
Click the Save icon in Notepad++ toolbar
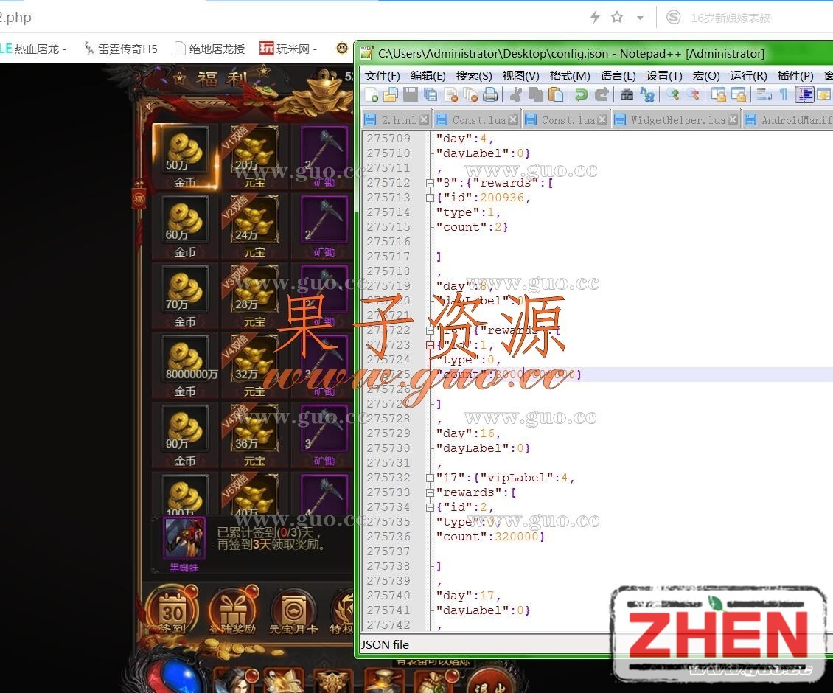[x=410, y=95]
